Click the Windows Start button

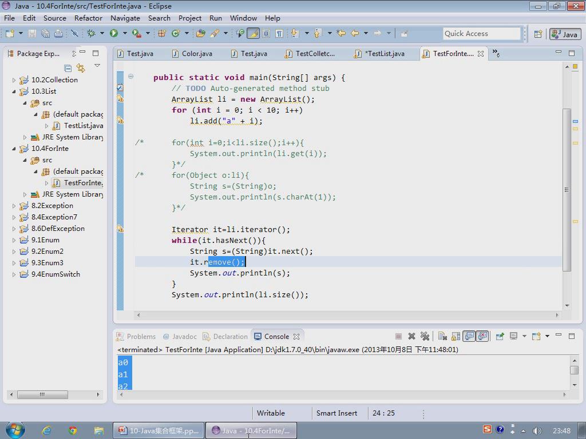(15, 430)
